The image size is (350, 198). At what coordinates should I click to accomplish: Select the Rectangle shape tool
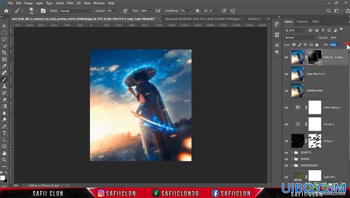4,146
